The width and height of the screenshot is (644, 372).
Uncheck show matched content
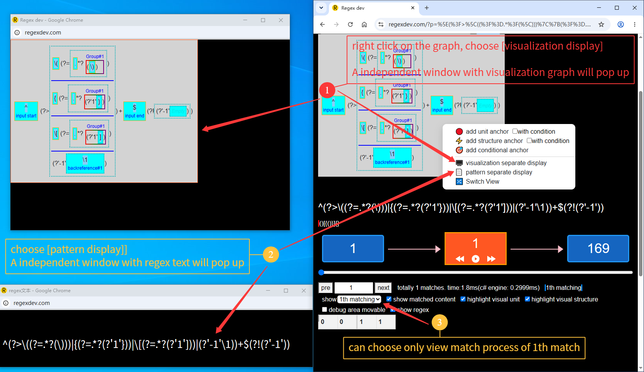click(389, 299)
